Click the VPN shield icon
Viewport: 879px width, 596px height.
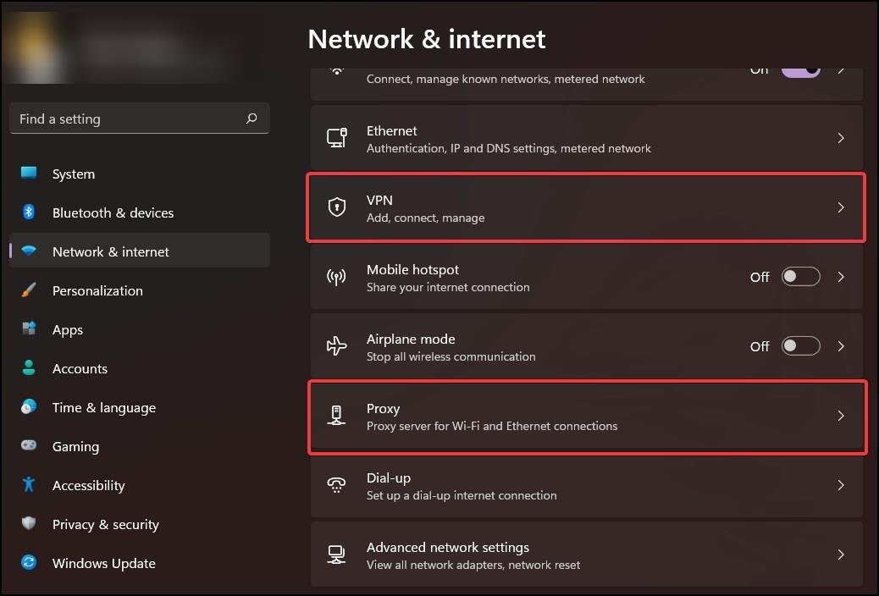(336, 207)
